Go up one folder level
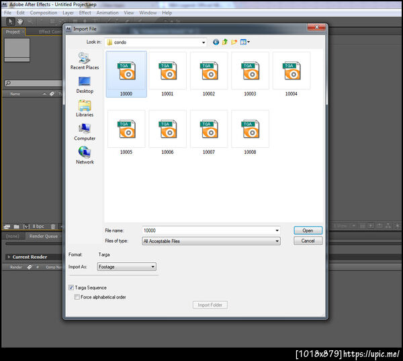403x361 pixels. [x=225, y=42]
